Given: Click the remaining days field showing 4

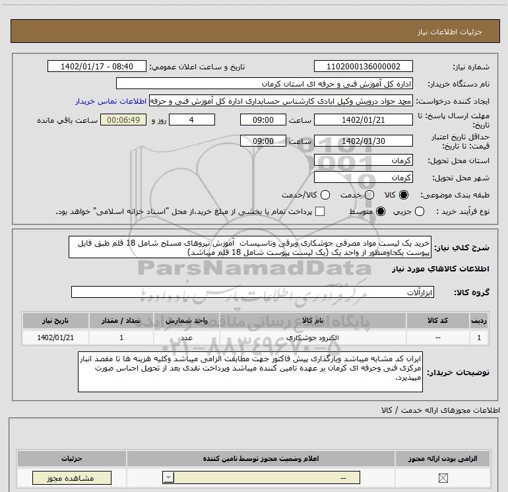Looking at the screenshot, I should click(x=192, y=120).
